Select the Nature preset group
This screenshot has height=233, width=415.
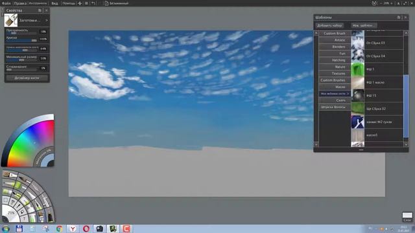335,67
